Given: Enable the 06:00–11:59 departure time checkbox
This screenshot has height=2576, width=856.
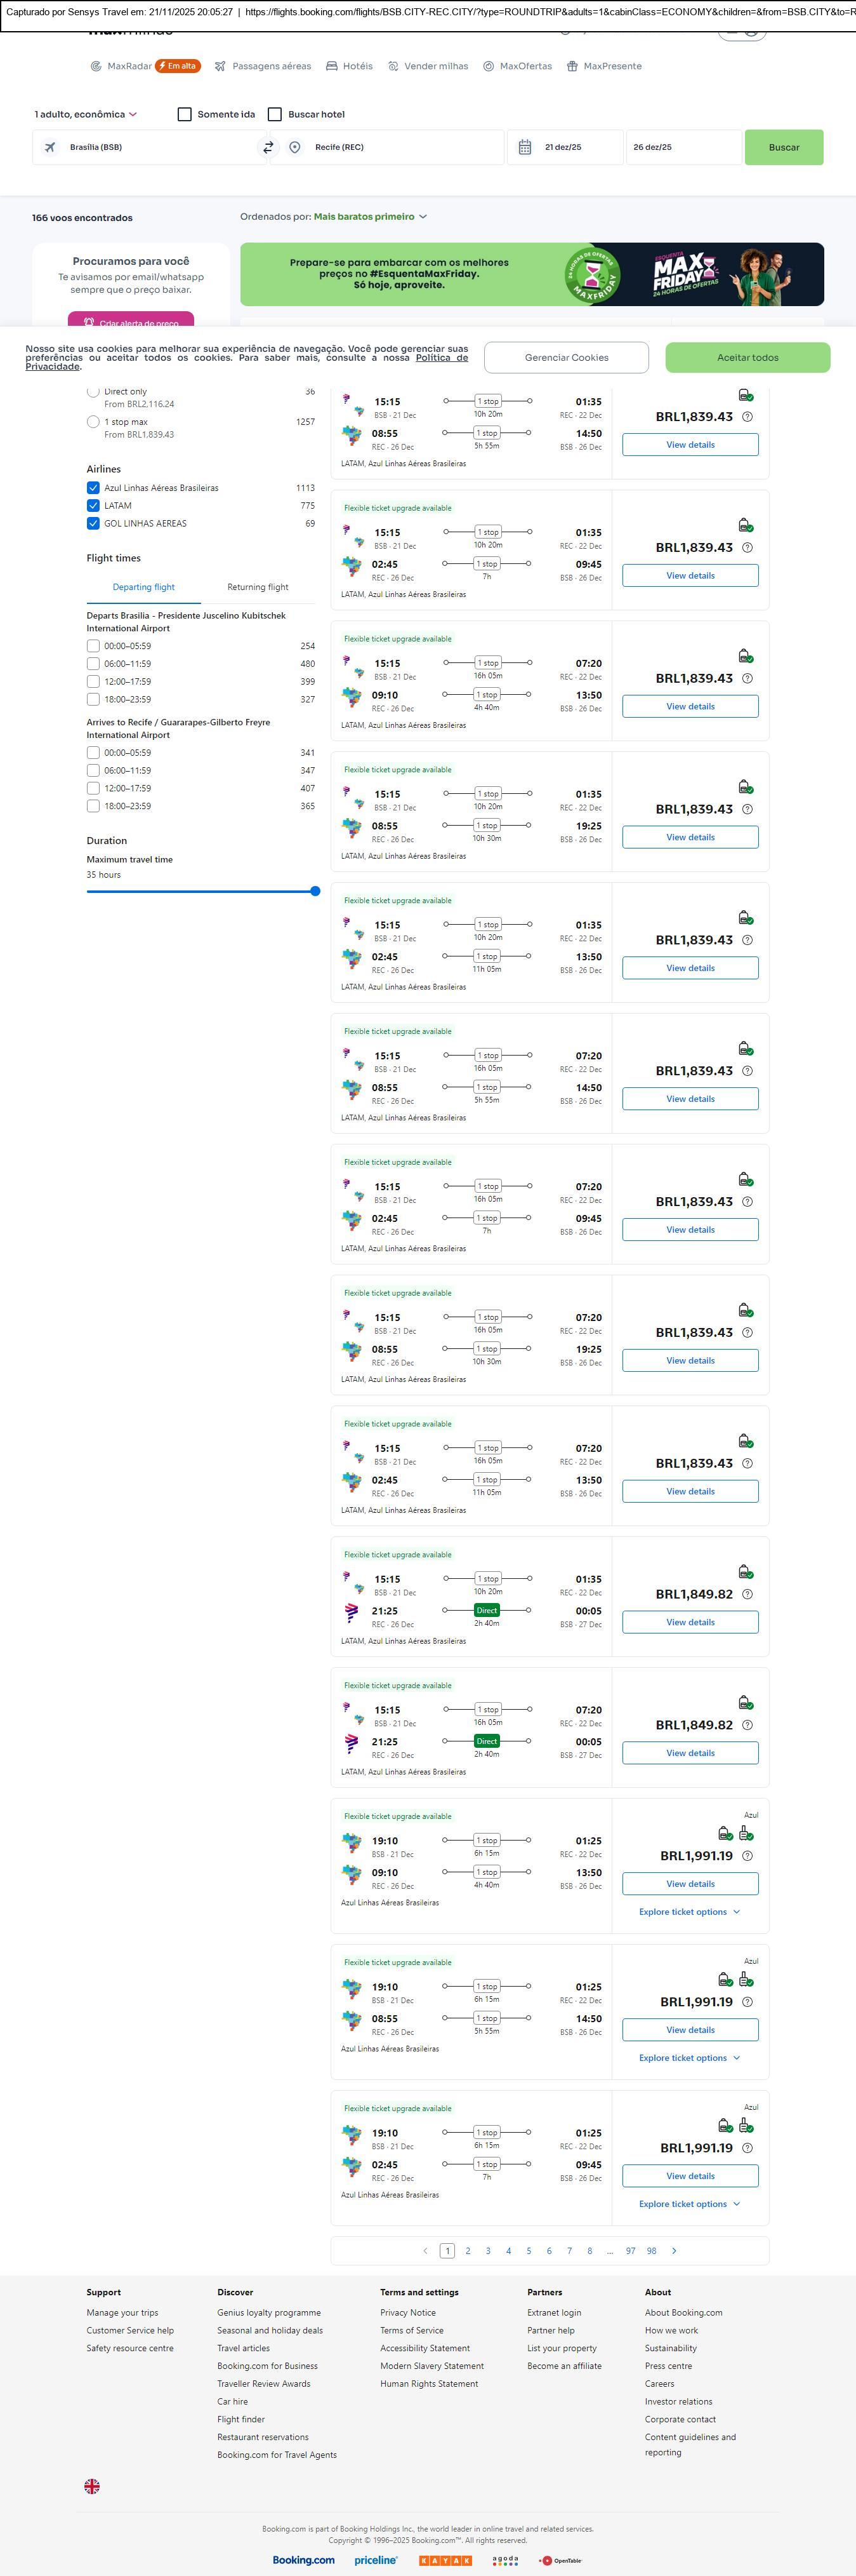Looking at the screenshot, I should (x=93, y=664).
